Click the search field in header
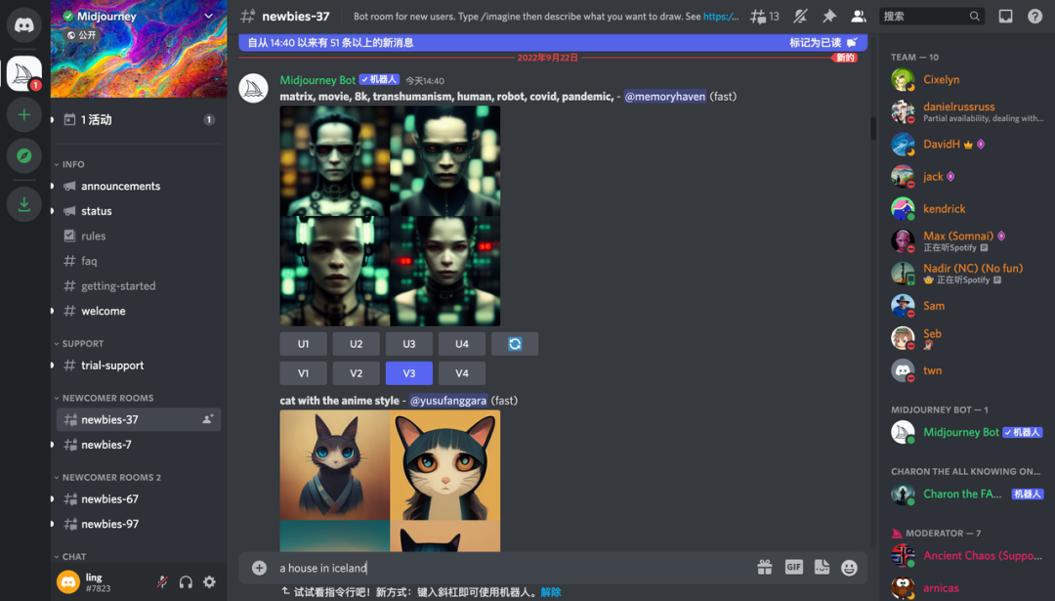This screenshot has width=1055, height=601. click(932, 17)
